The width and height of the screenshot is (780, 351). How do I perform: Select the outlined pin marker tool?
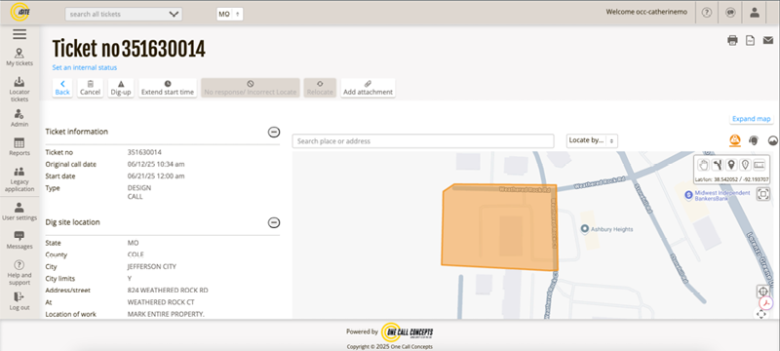[745, 165]
